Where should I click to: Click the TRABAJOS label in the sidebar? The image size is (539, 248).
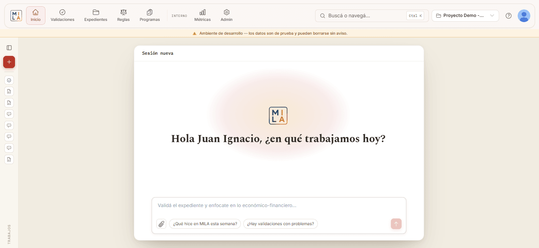pos(9,234)
